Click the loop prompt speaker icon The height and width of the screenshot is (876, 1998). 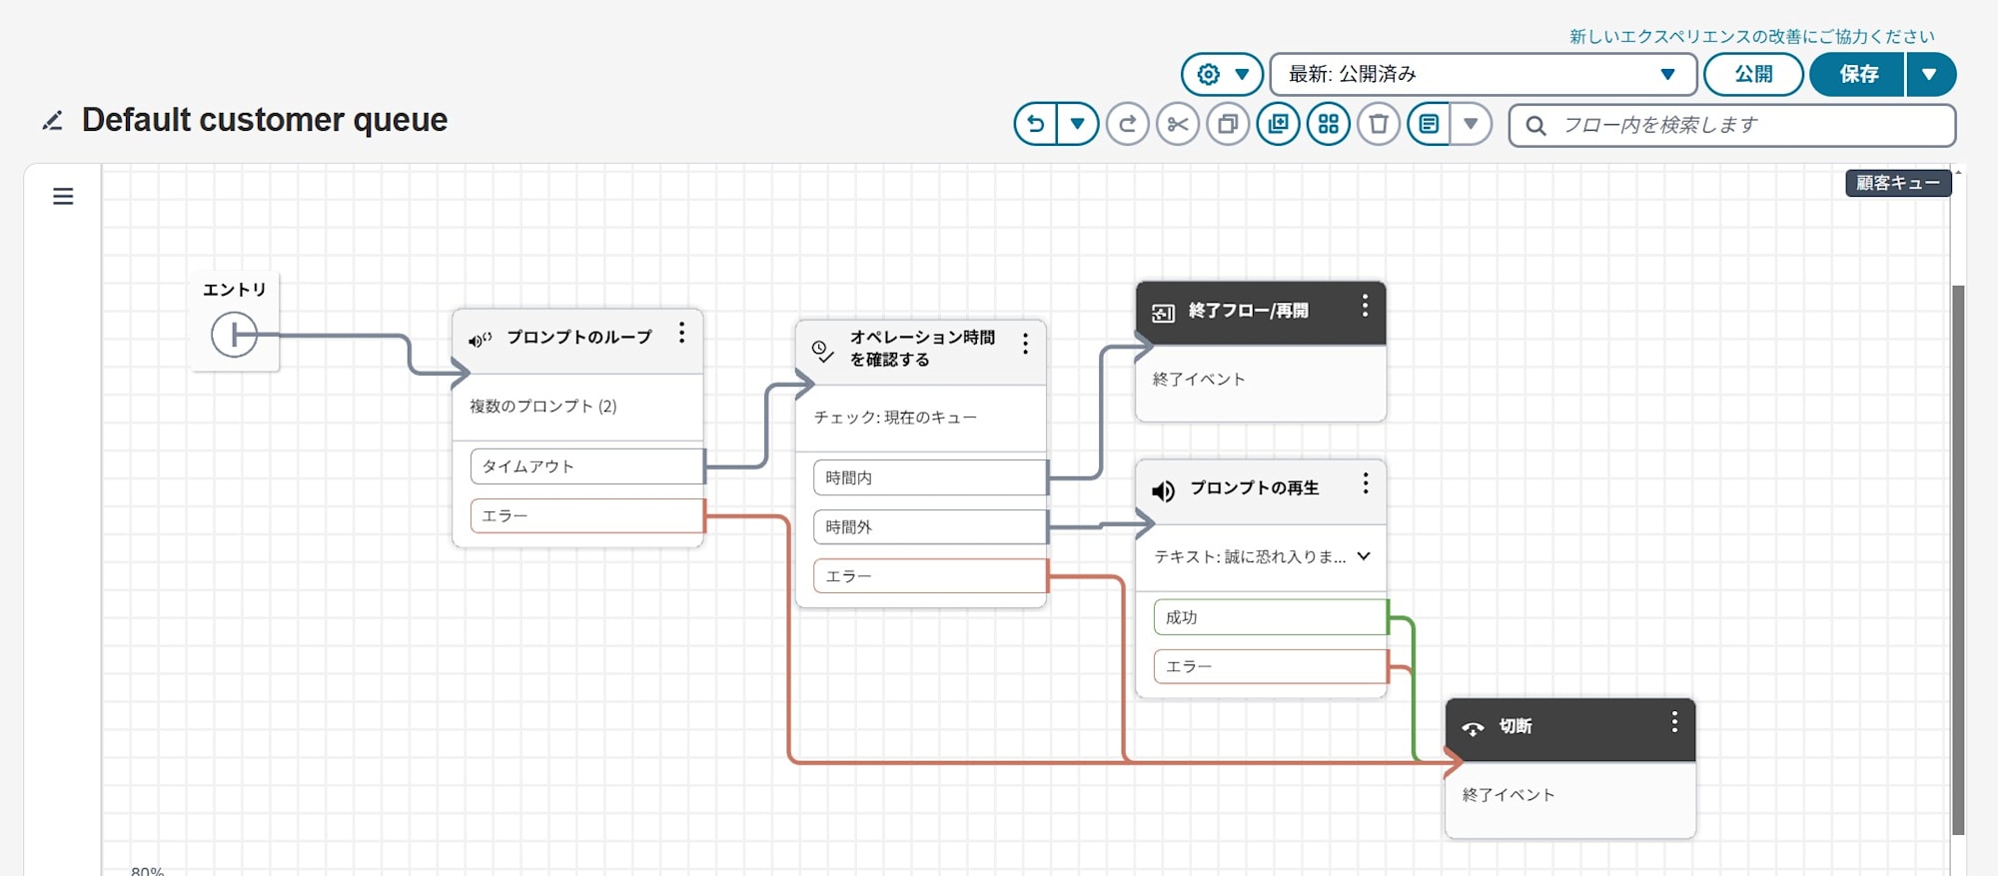click(x=481, y=340)
